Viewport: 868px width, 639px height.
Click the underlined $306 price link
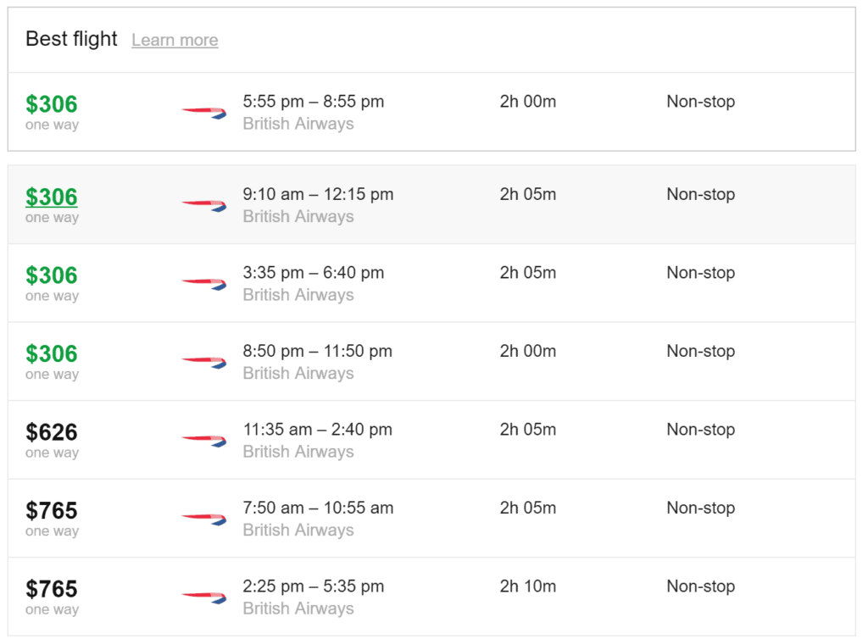[52, 197]
